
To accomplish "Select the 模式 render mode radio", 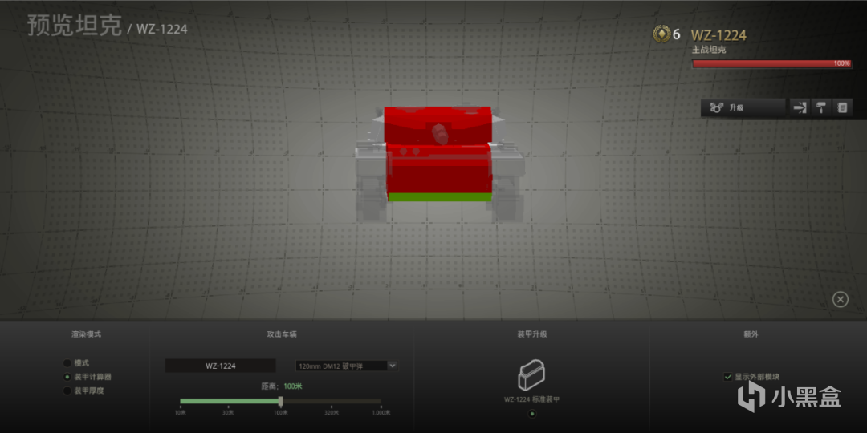I will pos(67,363).
